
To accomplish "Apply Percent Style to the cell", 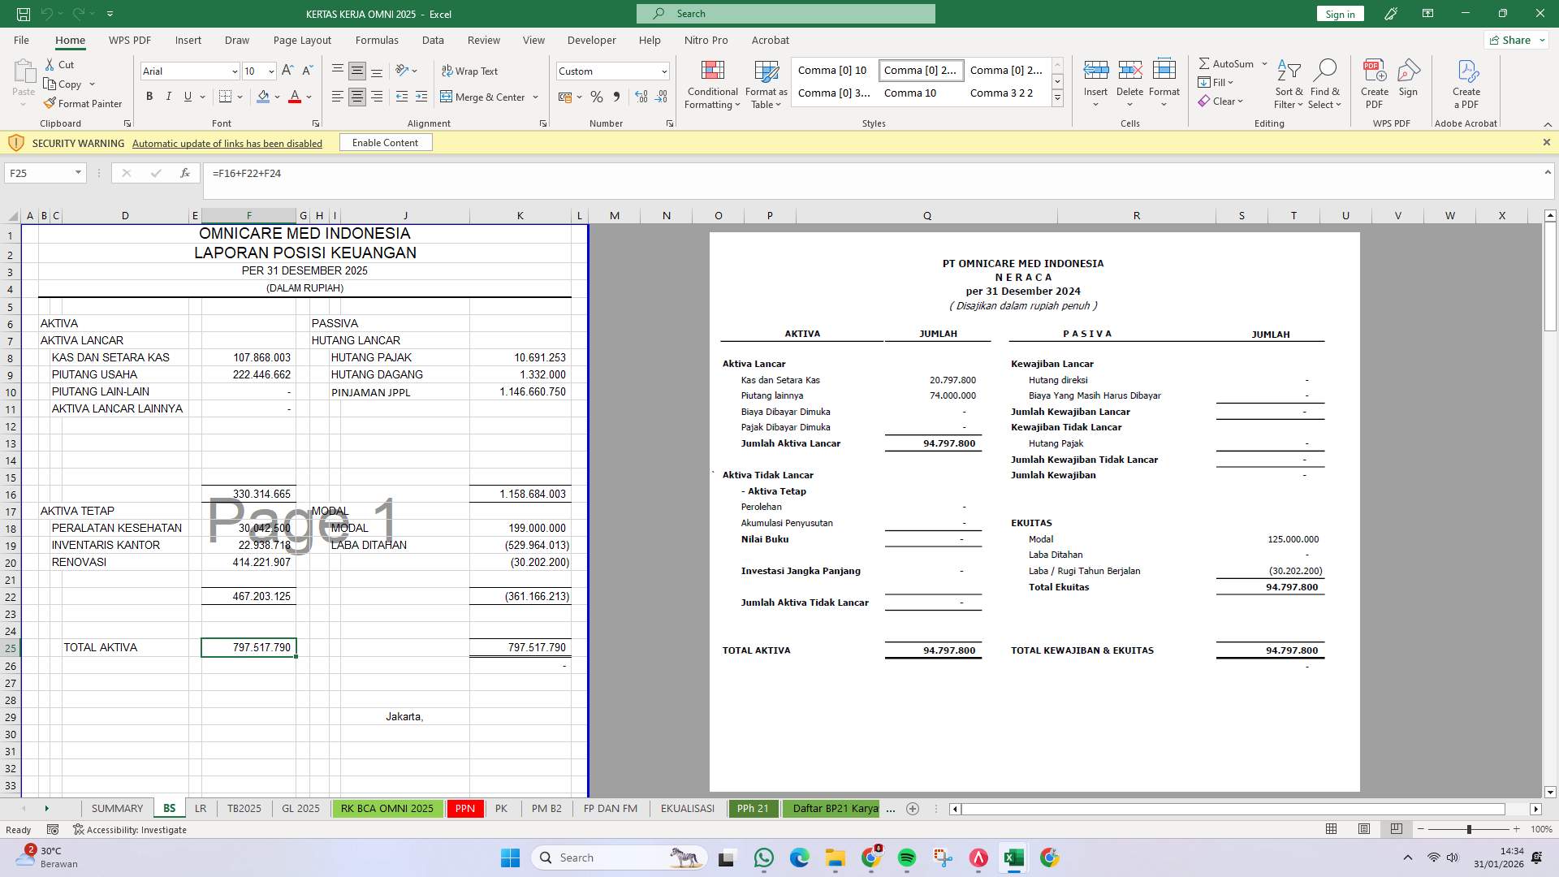I will click(597, 97).
